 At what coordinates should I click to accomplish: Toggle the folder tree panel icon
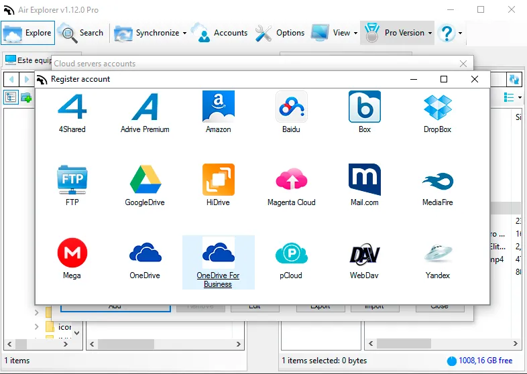(11, 97)
